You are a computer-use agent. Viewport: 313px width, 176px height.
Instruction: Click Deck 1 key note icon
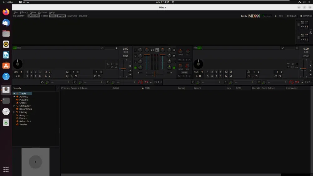102,48
